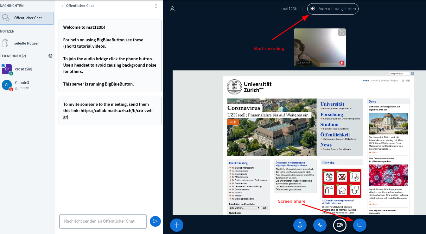The height and width of the screenshot is (234, 426).
Task: Open Studium heading on shared UZH page
Action: click(329, 124)
